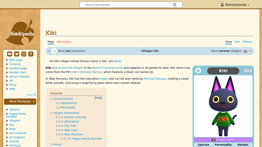Image resolution: width=262 pixels, height=147 pixels.
Task: Switch to the Discussion tab
Action: tap(64, 42)
